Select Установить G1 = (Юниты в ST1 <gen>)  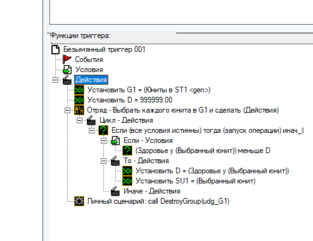149,90
